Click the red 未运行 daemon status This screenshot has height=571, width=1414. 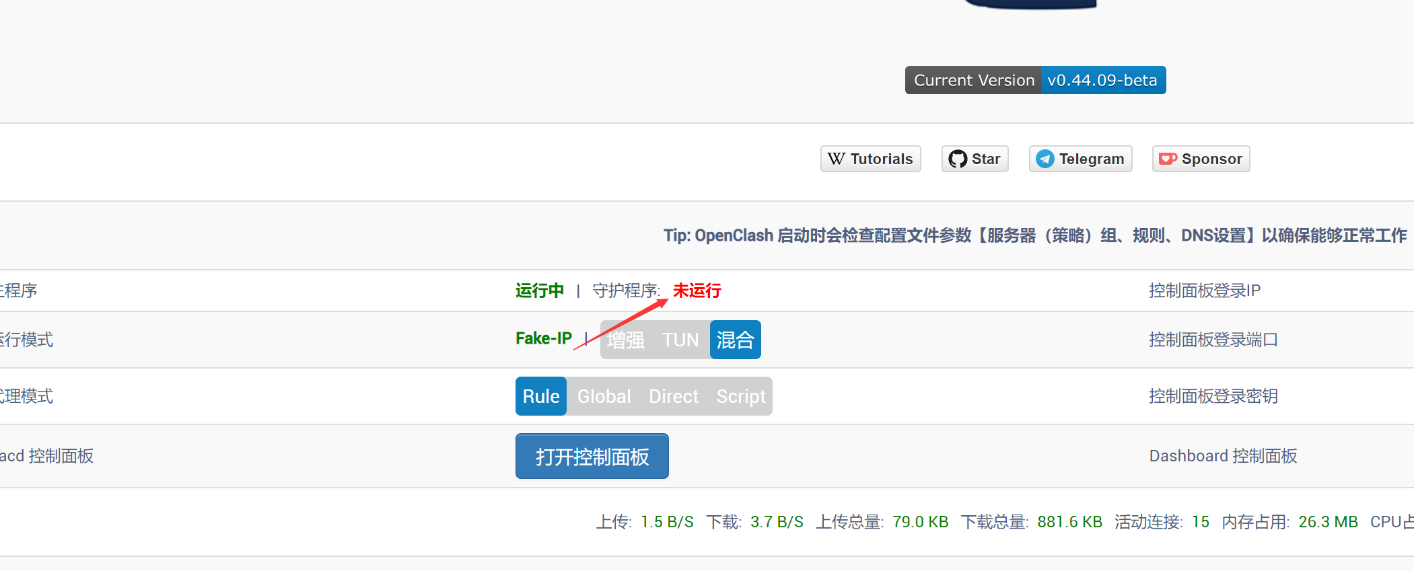[697, 291]
